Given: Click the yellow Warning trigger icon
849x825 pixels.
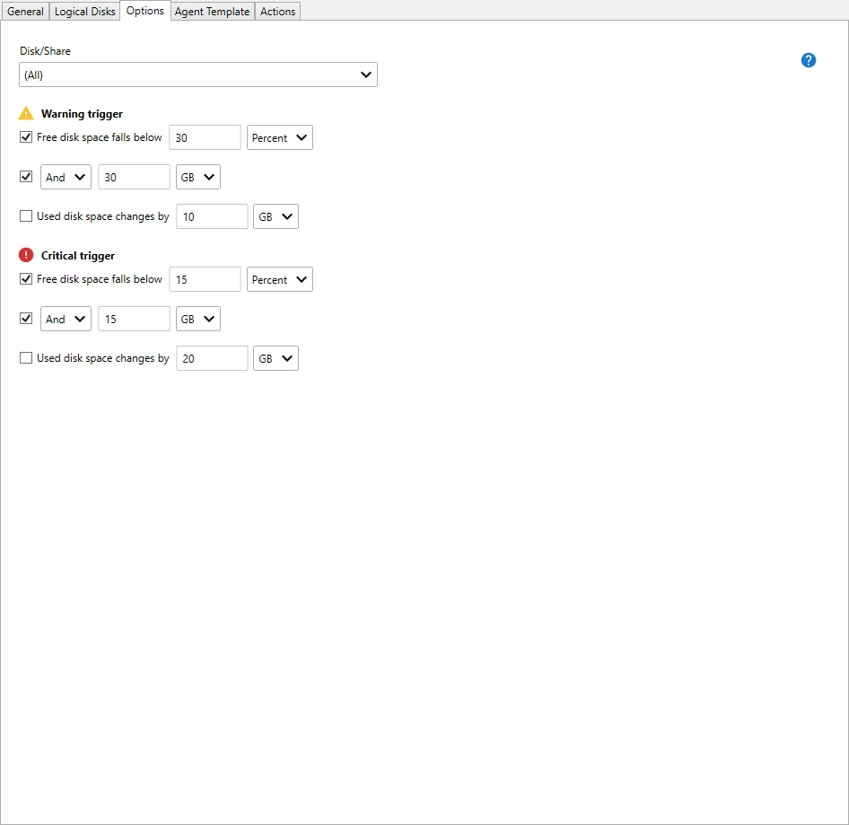Looking at the screenshot, I should tap(26, 114).
